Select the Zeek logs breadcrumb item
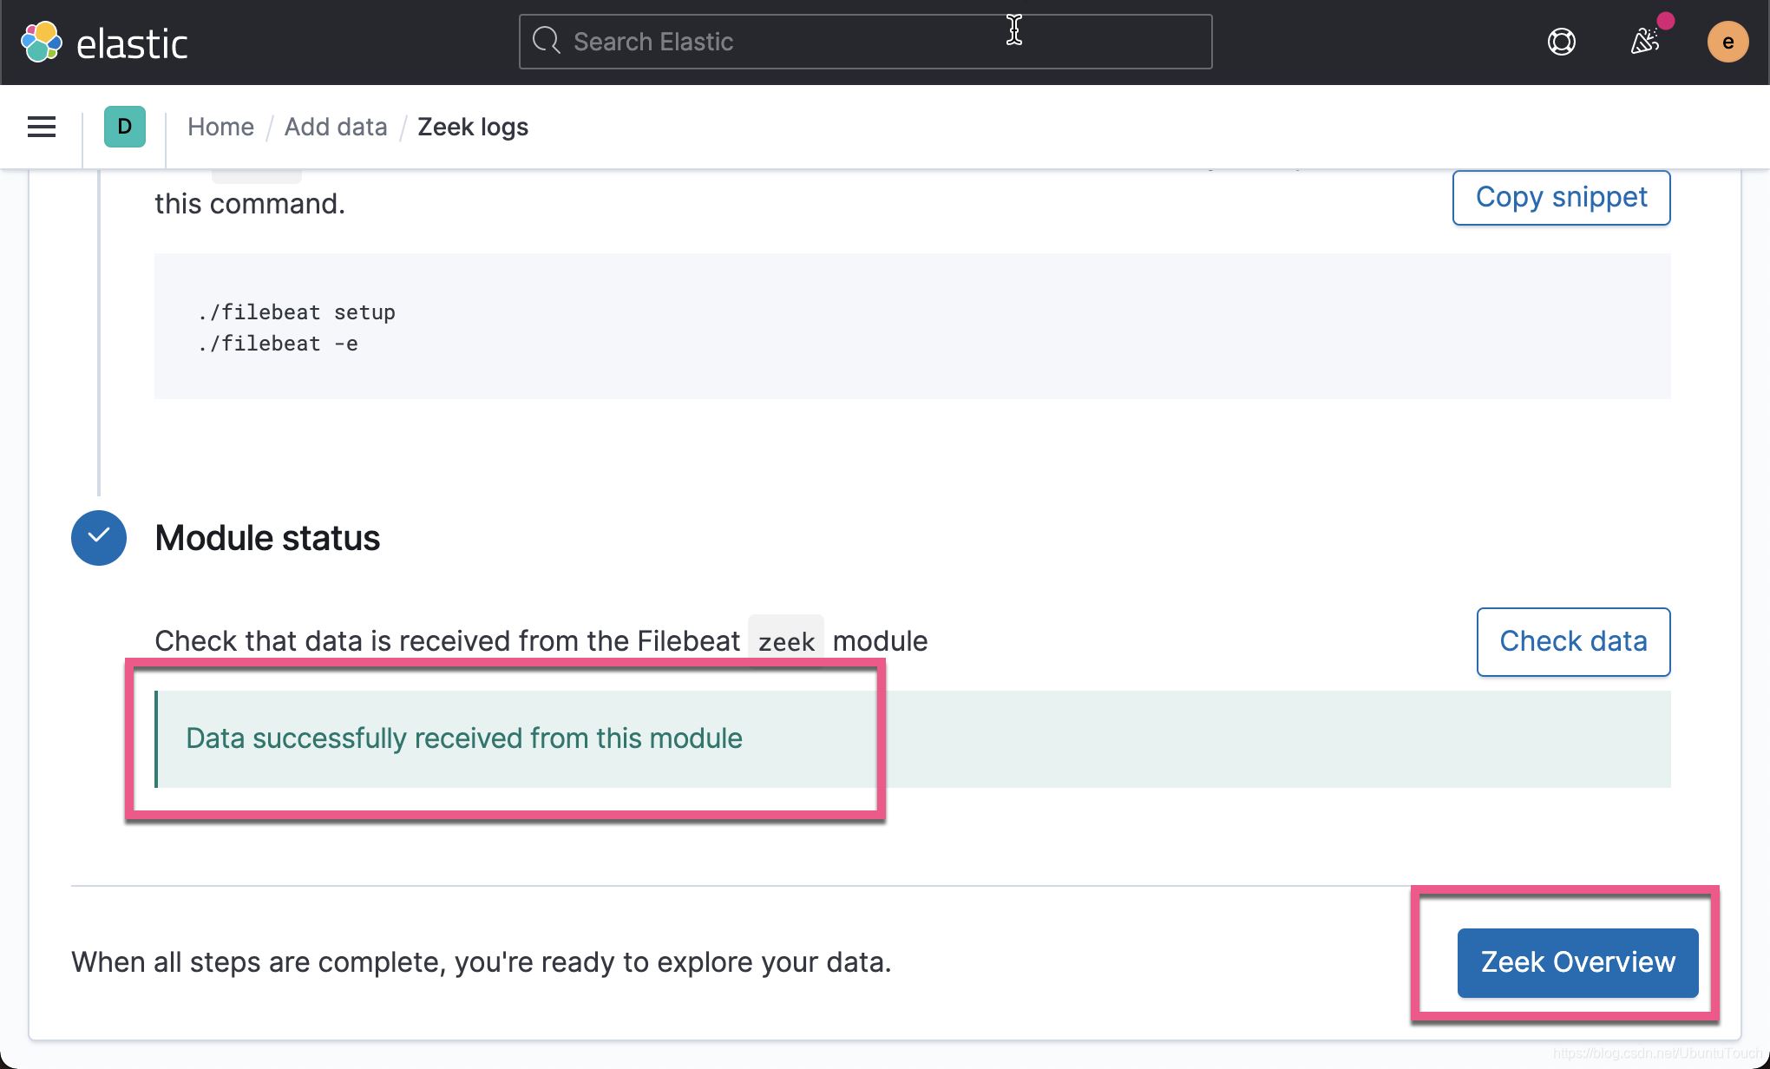The height and width of the screenshot is (1069, 1770). click(473, 127)
